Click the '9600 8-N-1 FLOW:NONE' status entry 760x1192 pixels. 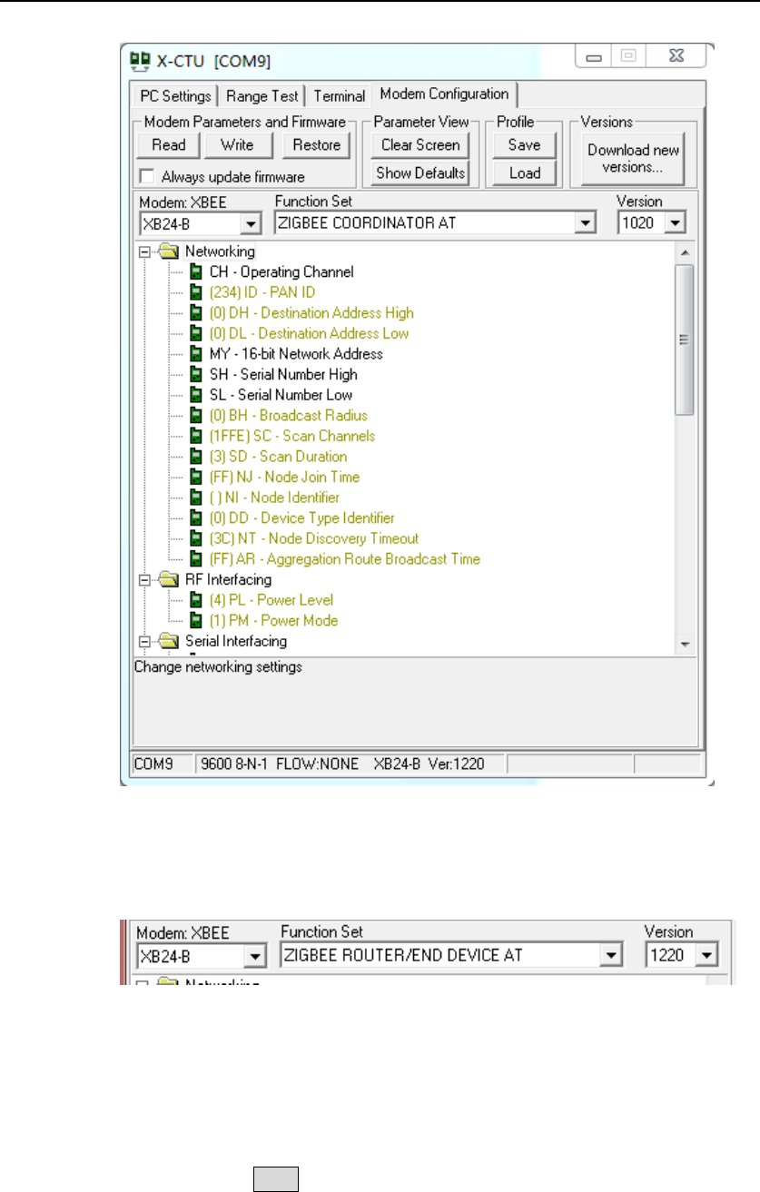pyautogui.click(x=280, y=763)
